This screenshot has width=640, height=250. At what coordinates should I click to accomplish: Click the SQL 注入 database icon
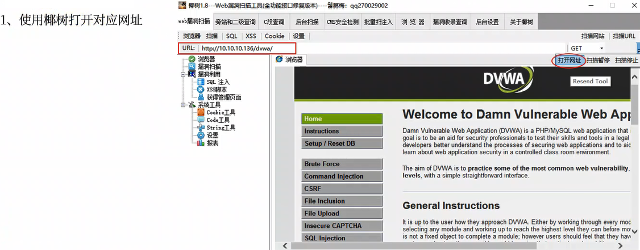(x=201, y=82)
